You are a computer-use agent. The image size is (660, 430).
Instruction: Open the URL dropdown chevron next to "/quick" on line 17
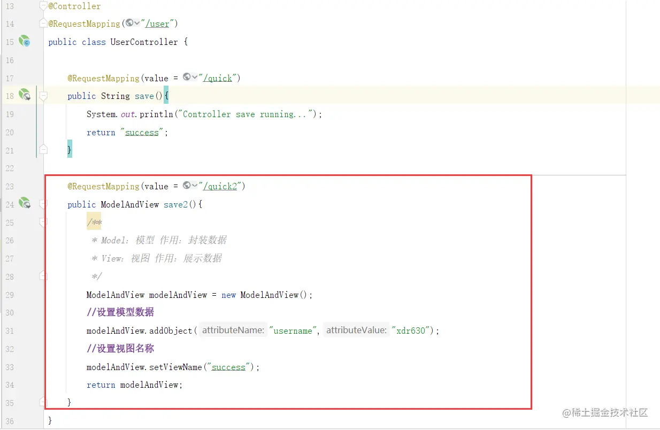point(195,78)
